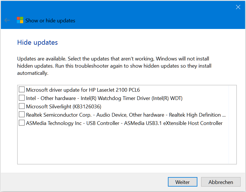Click the instructions paragraph about hidden updates

point(114,66)
